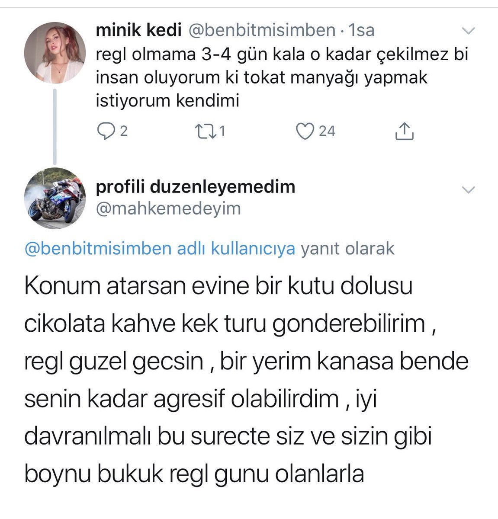Open the minik kedi display name
This screenshot has height=519, width=498.
(x=138, y=30)
